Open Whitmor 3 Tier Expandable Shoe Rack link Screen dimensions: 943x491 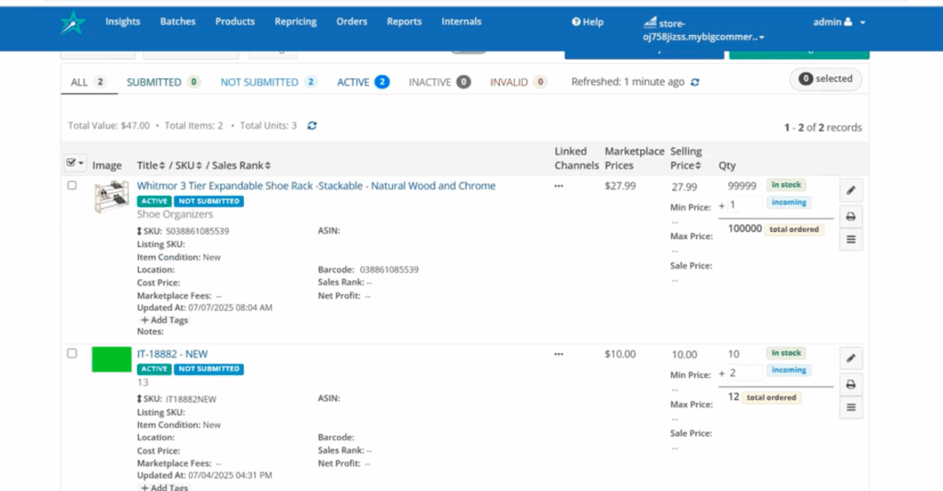(317, 186)
